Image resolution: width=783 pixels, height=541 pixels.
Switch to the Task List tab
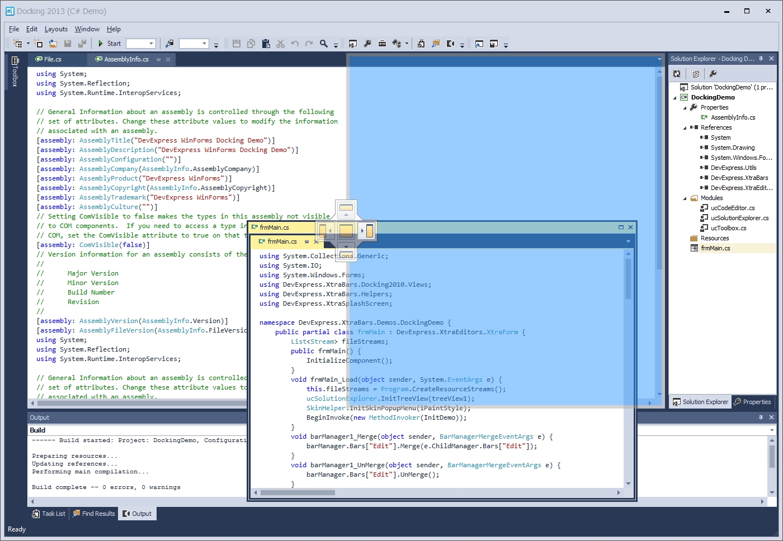pos(49,514)
